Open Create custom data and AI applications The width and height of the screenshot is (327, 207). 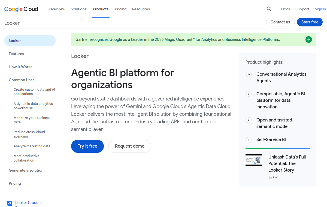pyautogui.click(x=34, y=92)
